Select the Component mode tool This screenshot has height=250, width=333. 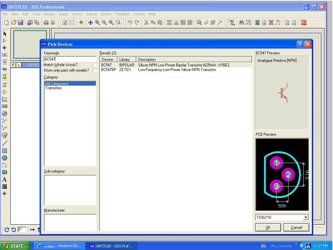point(5,41)
